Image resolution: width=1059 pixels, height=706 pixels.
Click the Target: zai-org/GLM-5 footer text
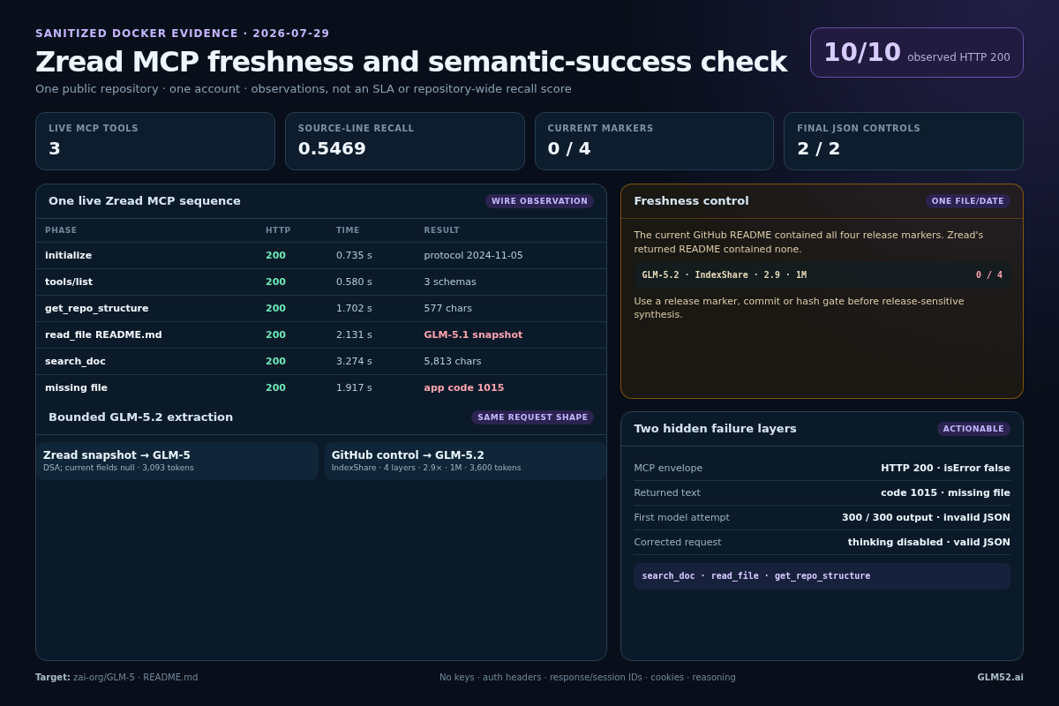116,678
